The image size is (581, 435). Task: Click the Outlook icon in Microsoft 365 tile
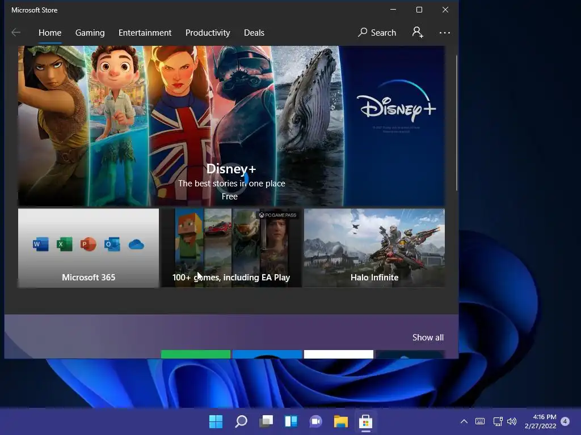coord(112,244)
